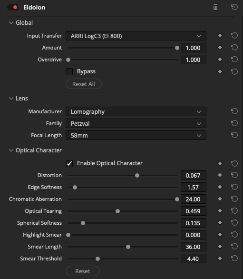Reset the Bypass parameter
Image resolution: width=243 pixels, height=279 pixels.
(234, 71)
